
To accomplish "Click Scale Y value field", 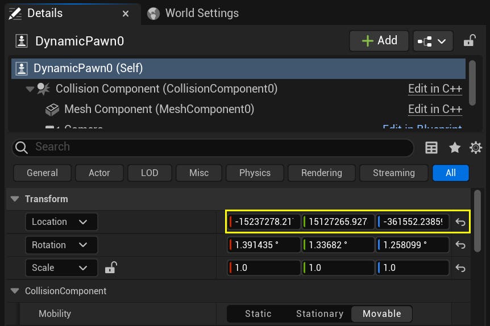I will point(338,268).
